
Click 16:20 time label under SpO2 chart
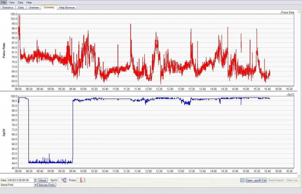pyautogui.click(x=289, y=171)
